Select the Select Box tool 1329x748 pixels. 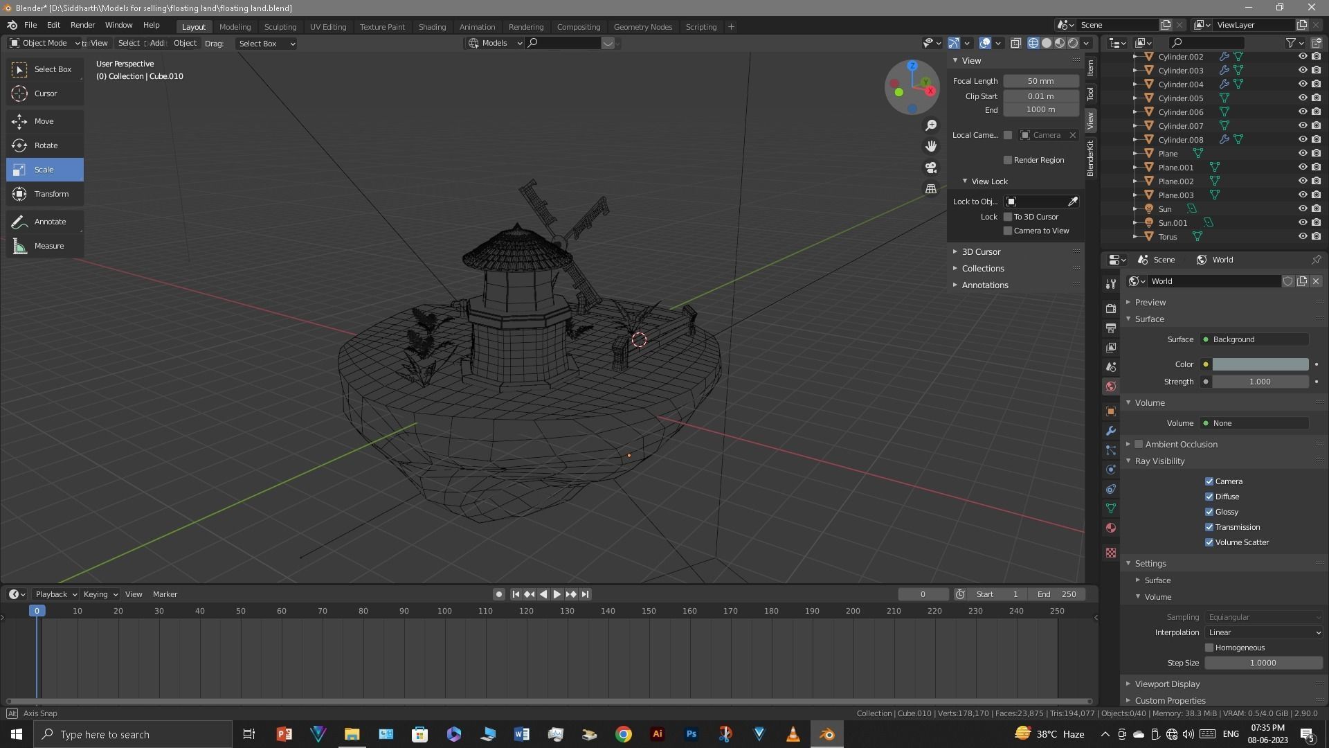tap(45, 69)
